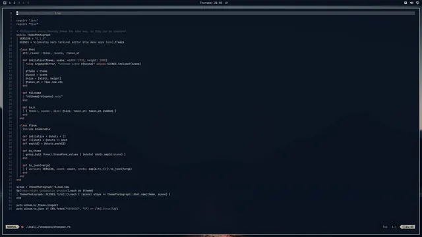Click the highlighted first line of the file

coord(216,13)
